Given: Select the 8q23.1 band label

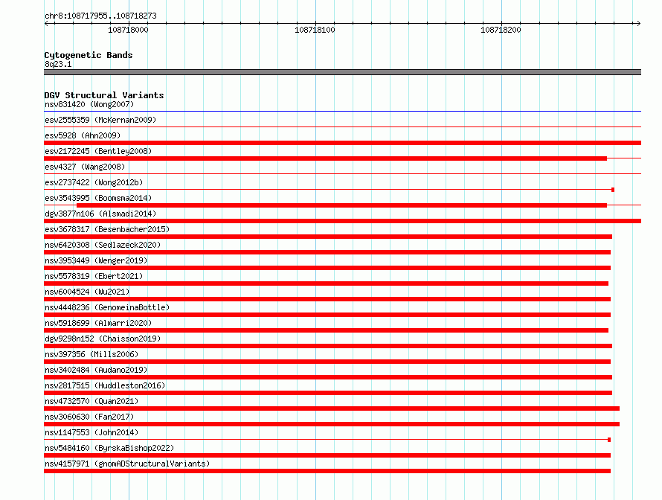Looking at the screenshot, I should click(58, 64).
